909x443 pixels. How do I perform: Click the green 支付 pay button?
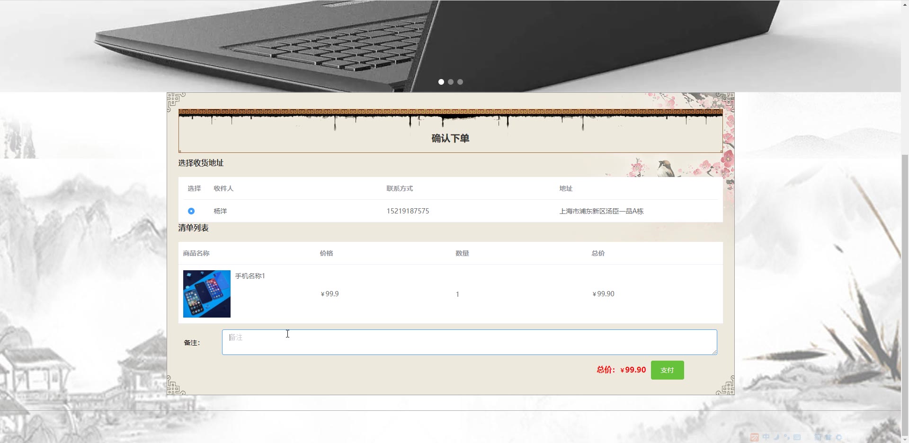pyautogui.click(x=667, y=370)
